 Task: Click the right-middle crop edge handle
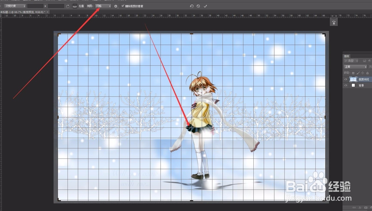point(325,117)
